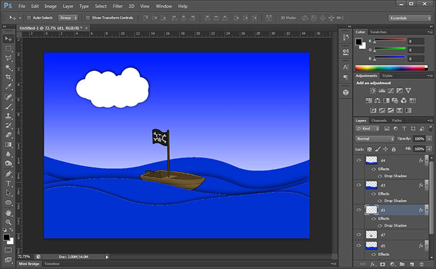Select the Move tool in the toolbox
The width and height of the screenshot is (436, 269).
point(9,39)
